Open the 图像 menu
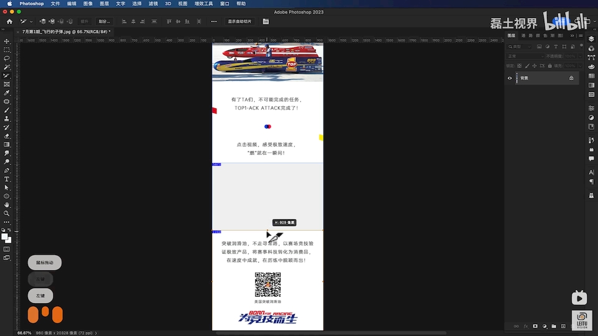 [88, 4]
